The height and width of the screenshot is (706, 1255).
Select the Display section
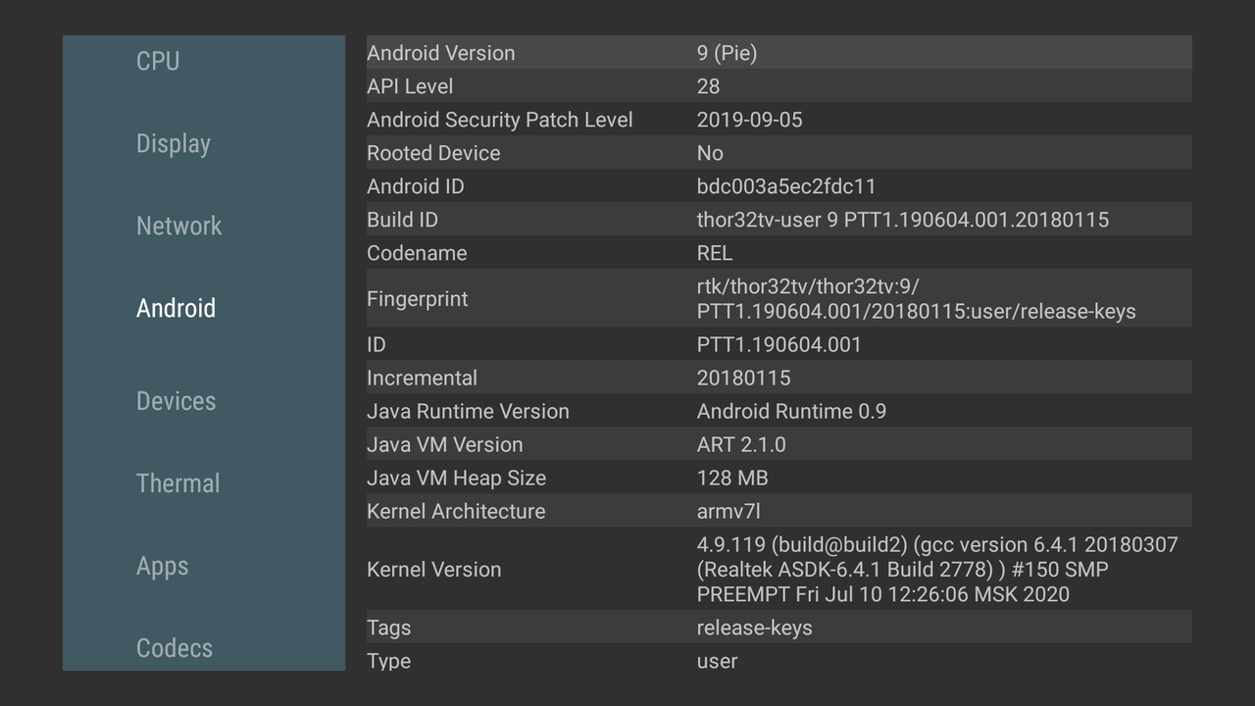tap(174, 143)
